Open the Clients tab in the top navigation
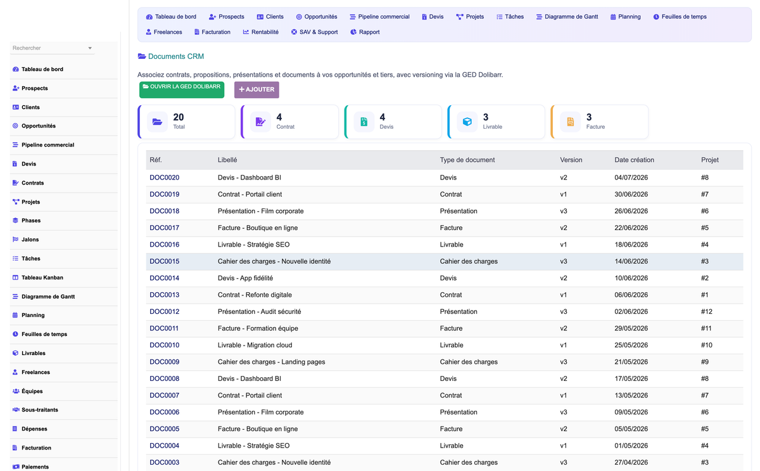This screenshot has height=471, width=760. pos(270,16)
